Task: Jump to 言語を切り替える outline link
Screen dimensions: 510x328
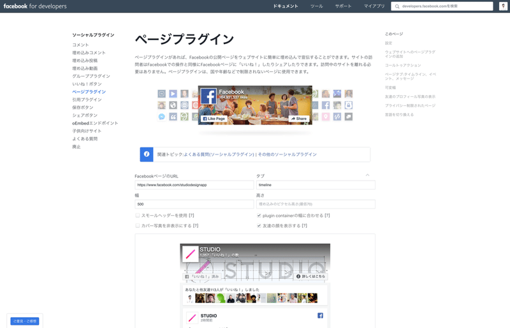Action: 399,115
